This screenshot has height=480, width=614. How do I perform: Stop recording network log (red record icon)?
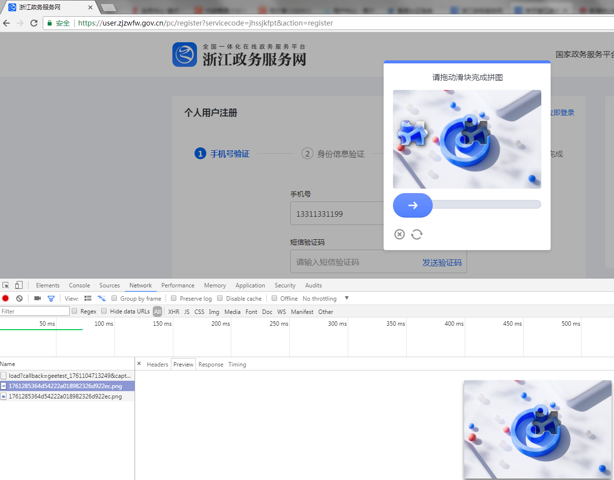[x=5, y=298]
